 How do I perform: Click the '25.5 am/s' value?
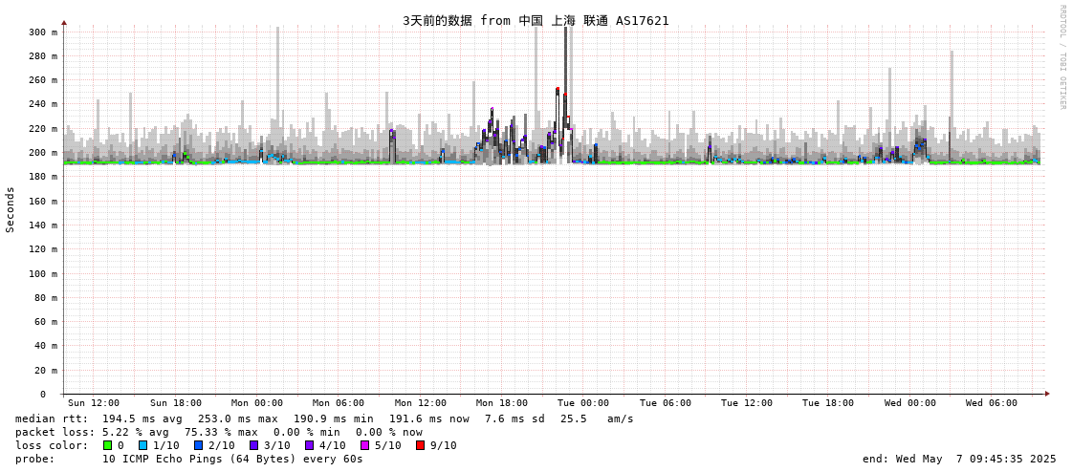coord(596,418)
